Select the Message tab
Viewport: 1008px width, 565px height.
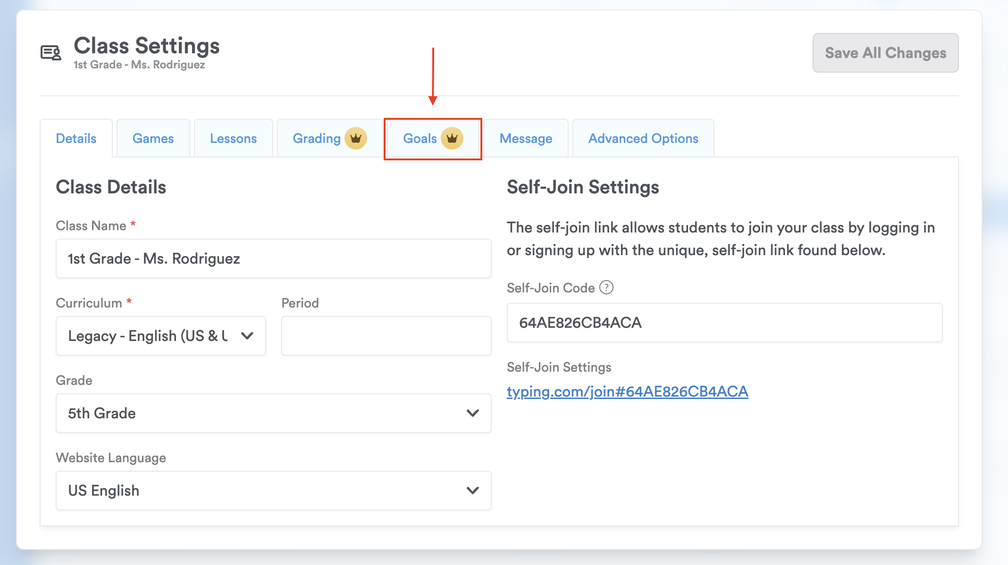coord(526,139)
